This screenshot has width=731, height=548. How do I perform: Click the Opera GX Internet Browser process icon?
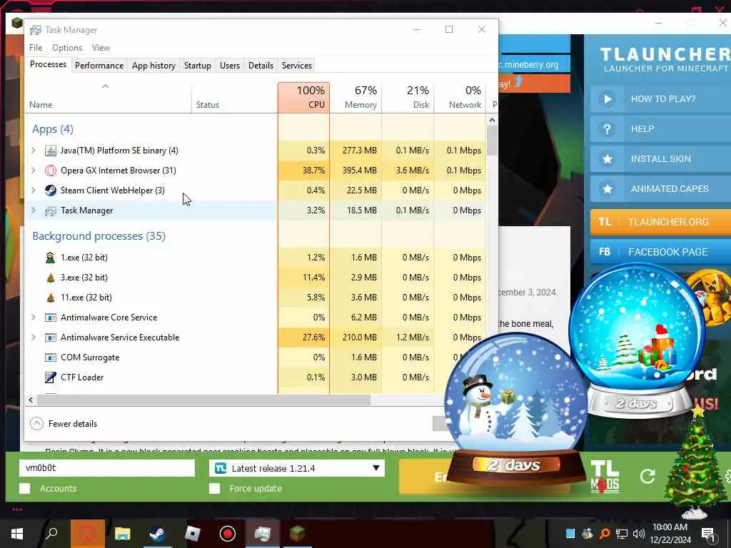tap(51, 171)
